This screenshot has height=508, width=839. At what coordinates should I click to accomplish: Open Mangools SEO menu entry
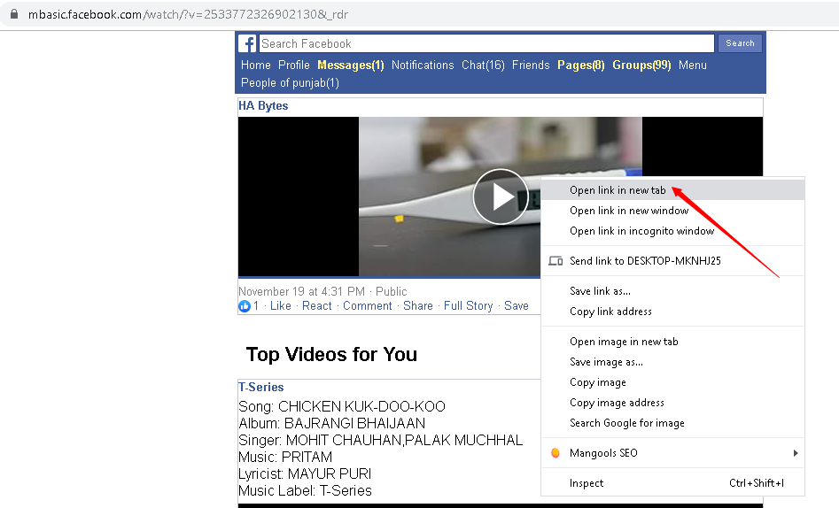click(x=672, y=453)
